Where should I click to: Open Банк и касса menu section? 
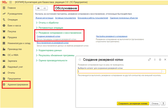point(14,26)
